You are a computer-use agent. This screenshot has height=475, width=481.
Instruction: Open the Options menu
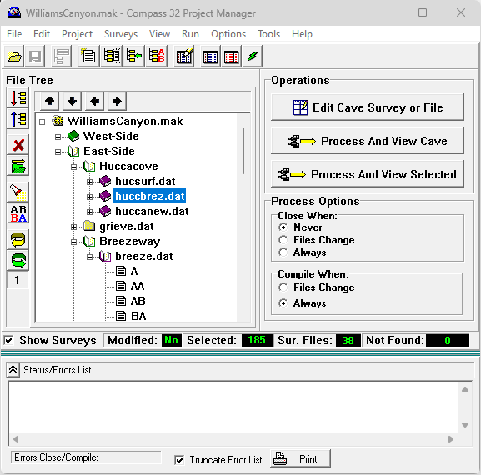click(228, 34)
